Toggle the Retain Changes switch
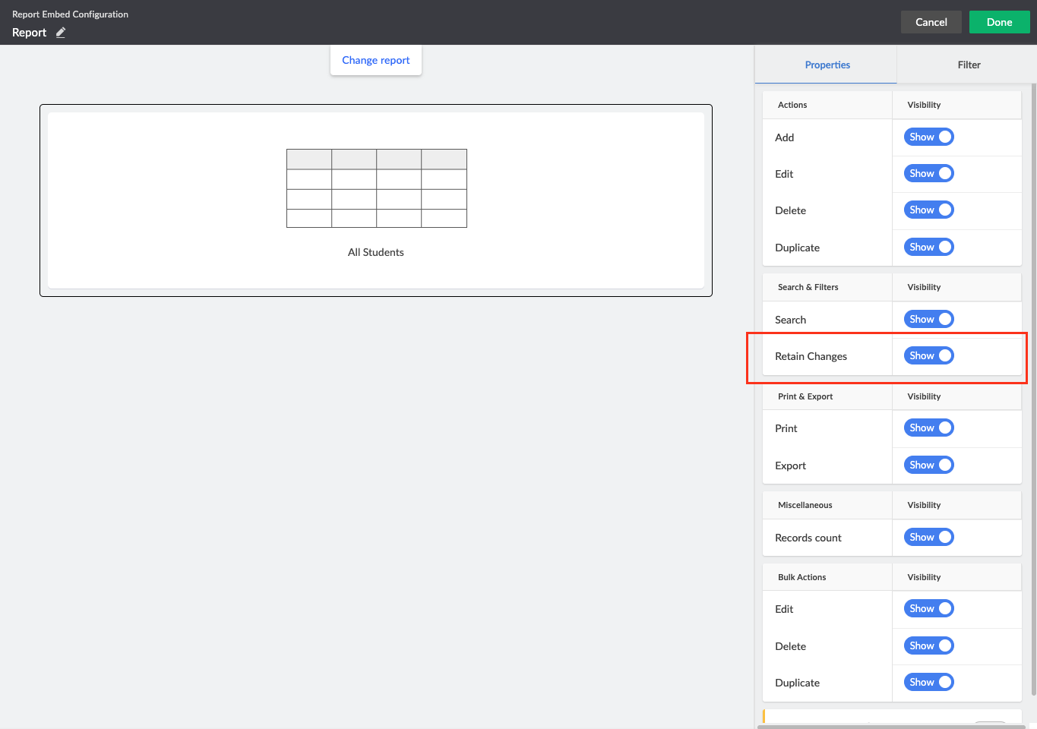Image resolution: width=1037 pixels, height=729 pixels. click(x=928, y=355)
